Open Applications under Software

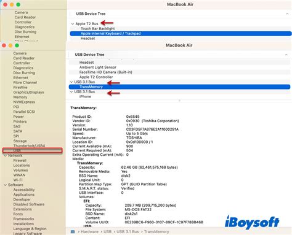pyautogui.click(x=24, y=195)
